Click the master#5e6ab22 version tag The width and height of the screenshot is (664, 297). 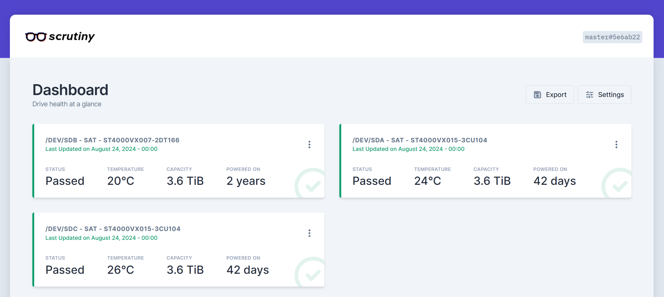pos(612,37)
